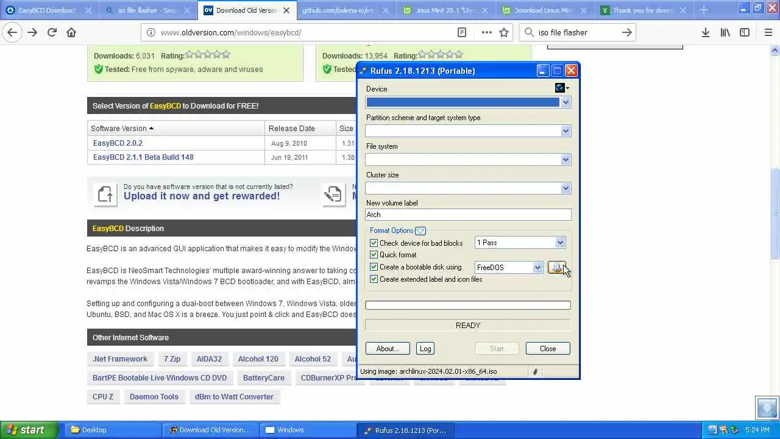Collapse Format Options advanced arrow toggle
The width and height of the screenshot is (780, 439).
click(x=420, y=230)
